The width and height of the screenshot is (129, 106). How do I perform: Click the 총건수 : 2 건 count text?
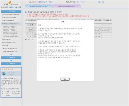[x=29, y=39]
